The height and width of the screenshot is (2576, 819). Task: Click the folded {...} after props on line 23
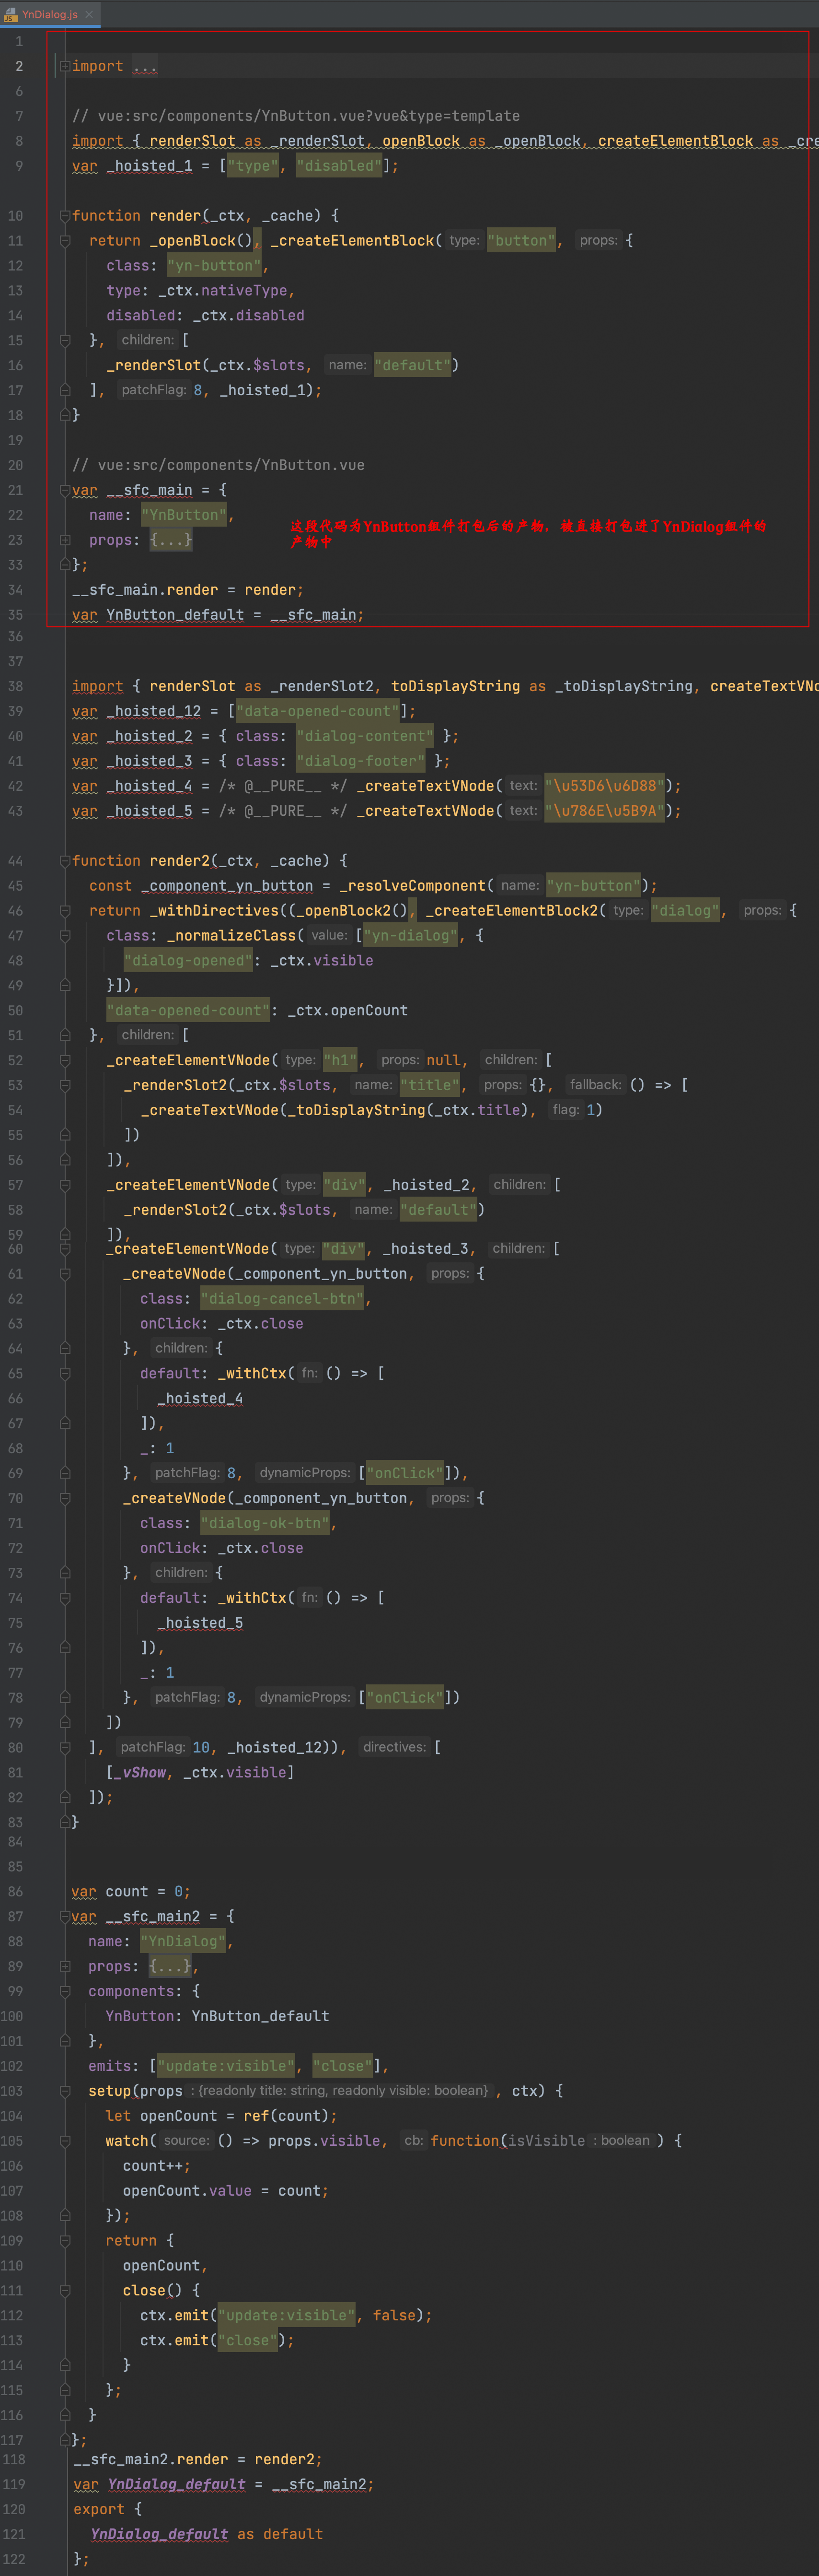[x=171, y=540]
